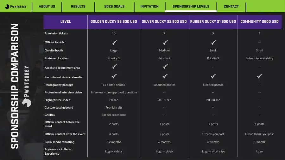The image size is (285, 160).
Task: Click the Silver Ducky $2,800 USD header
Action: tap(164, 21)
